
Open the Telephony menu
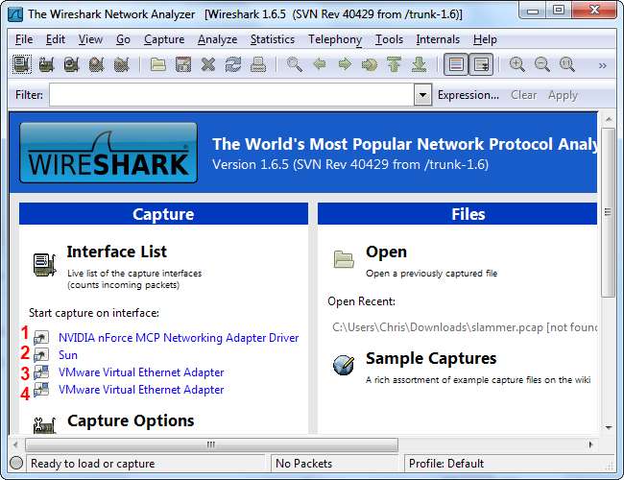(335, 39)
